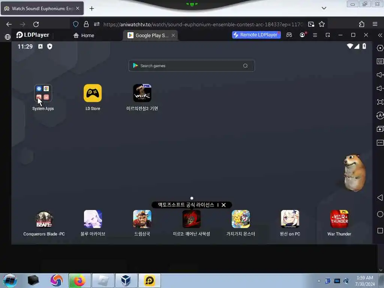The height and width of the screenshot is (288, 384).
Task: Open the browser application menu
Action: 375,24
